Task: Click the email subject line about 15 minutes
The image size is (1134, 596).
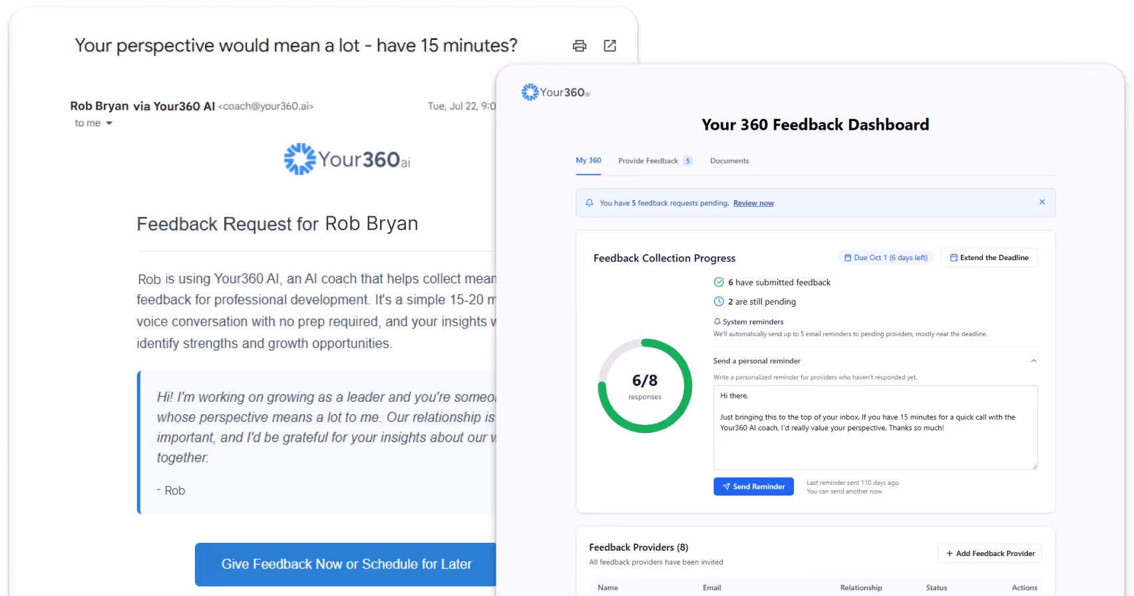Action: (x=296, y=46)
